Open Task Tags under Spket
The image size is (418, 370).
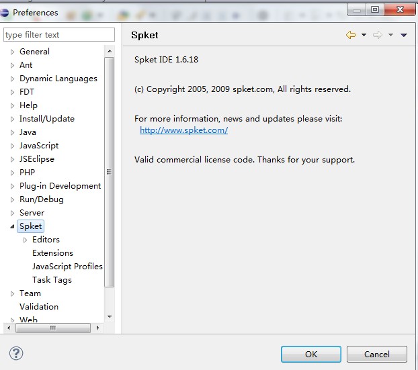tap(52, 280)
